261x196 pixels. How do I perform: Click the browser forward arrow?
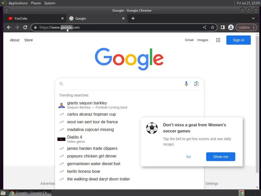17,27
